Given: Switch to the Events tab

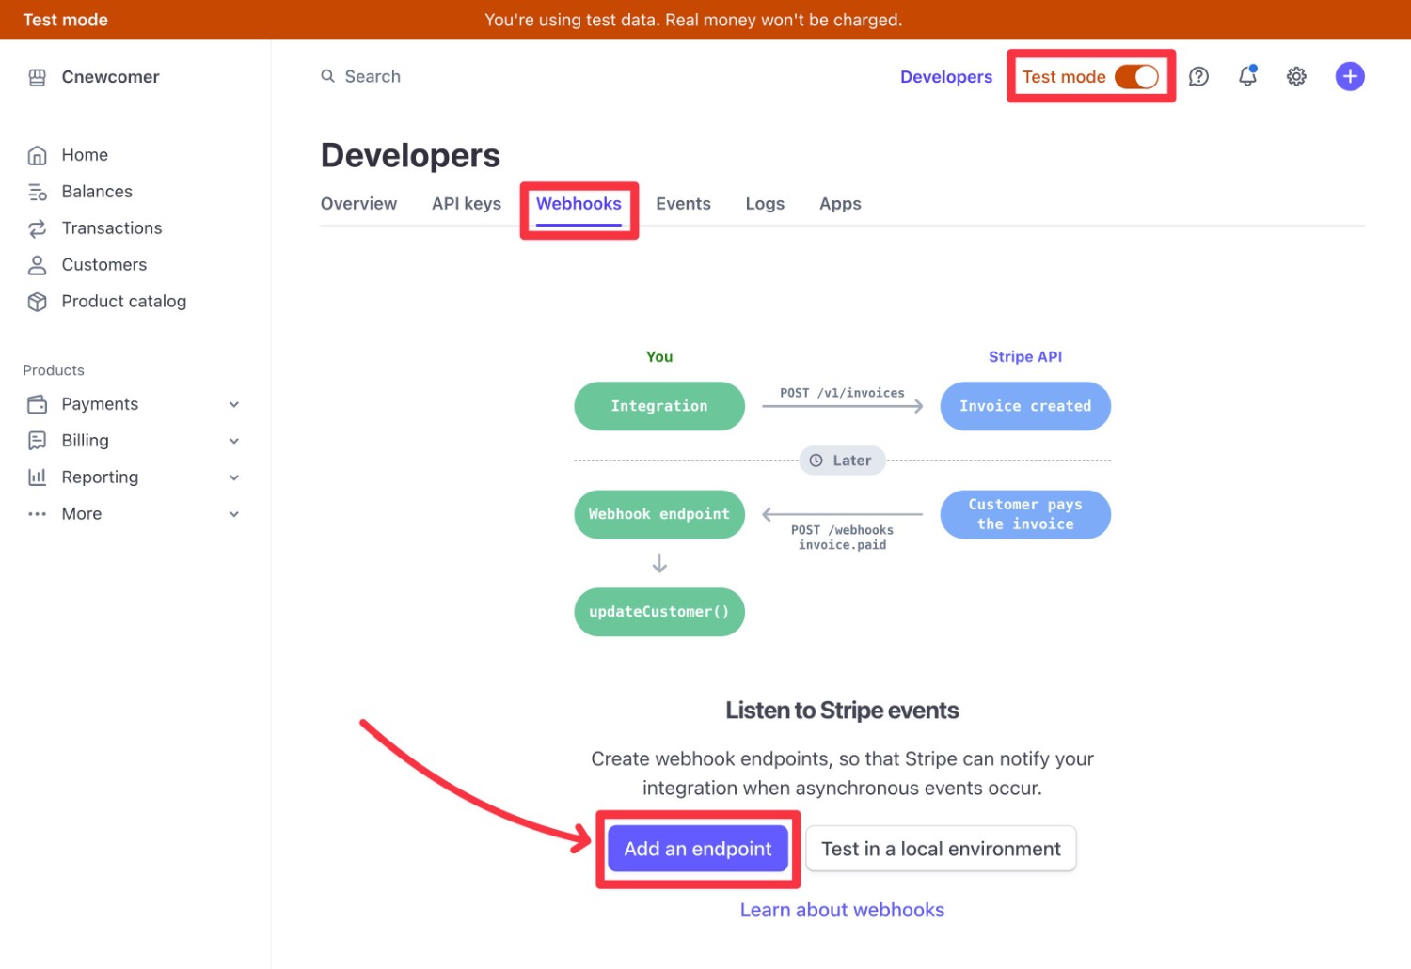Looking at the screenshot, I should pyautogui.click(x=684, y=203).
